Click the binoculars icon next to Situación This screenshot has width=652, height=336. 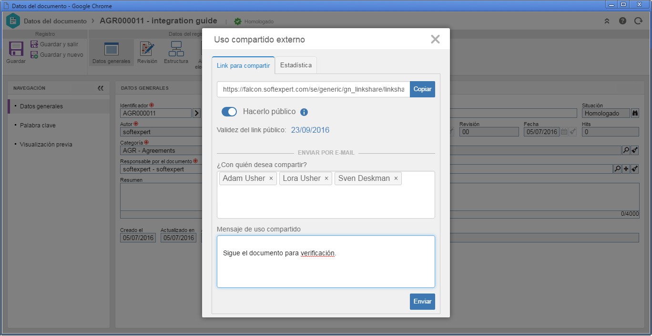(x=634, y=113)
